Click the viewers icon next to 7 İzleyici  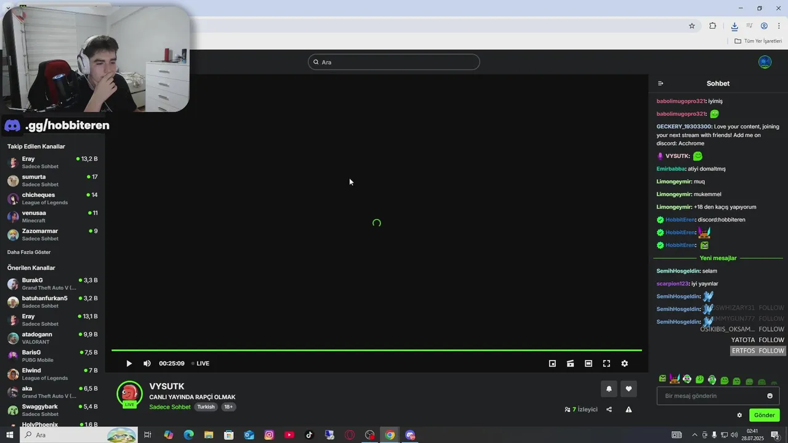pos(568,409)
